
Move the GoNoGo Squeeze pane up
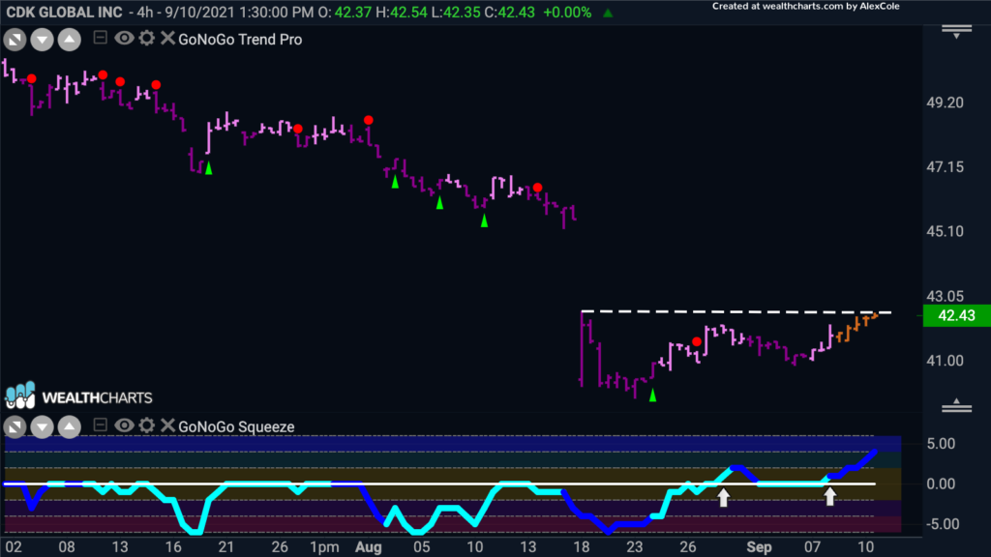point(70,427)
